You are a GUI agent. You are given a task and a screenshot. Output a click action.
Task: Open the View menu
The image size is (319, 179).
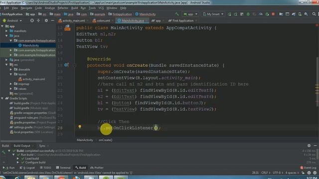[x=14, y=8]
